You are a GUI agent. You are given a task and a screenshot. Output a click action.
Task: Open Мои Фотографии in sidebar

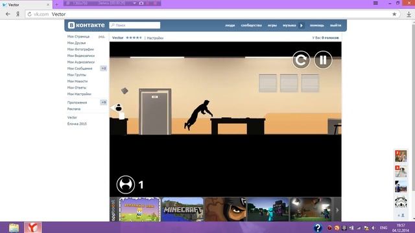80,49
